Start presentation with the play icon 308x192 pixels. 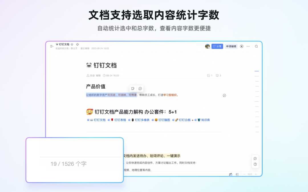[242, 46]
